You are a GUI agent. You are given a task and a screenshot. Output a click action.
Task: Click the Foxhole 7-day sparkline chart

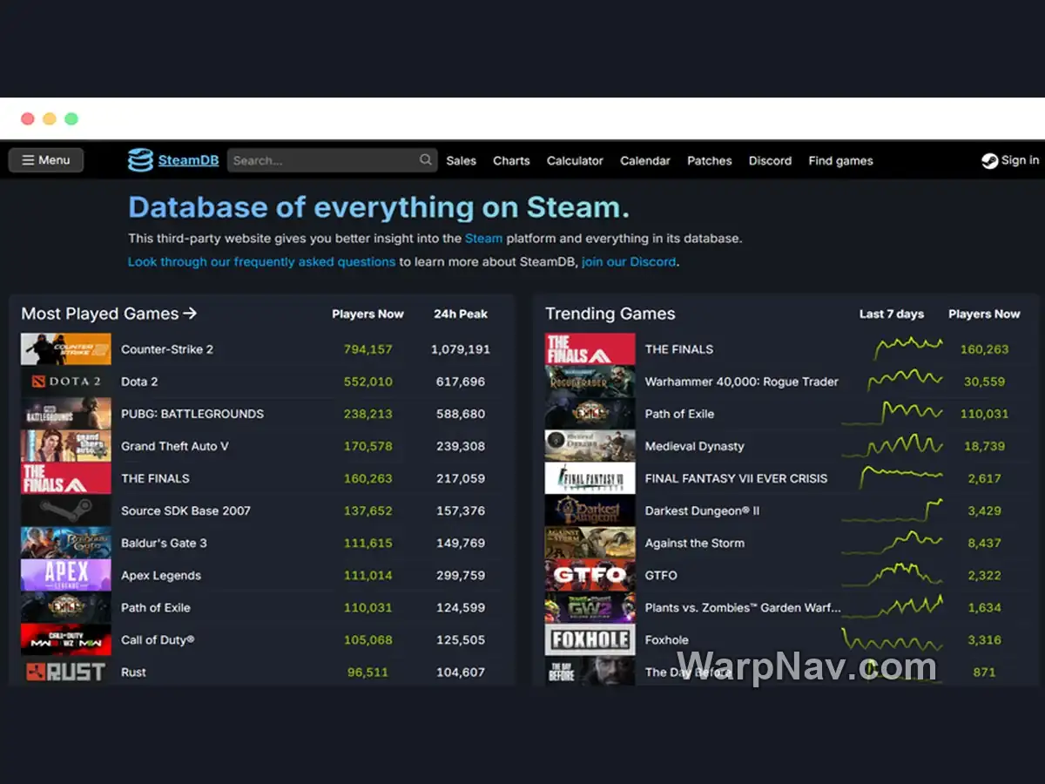(893, 640)
